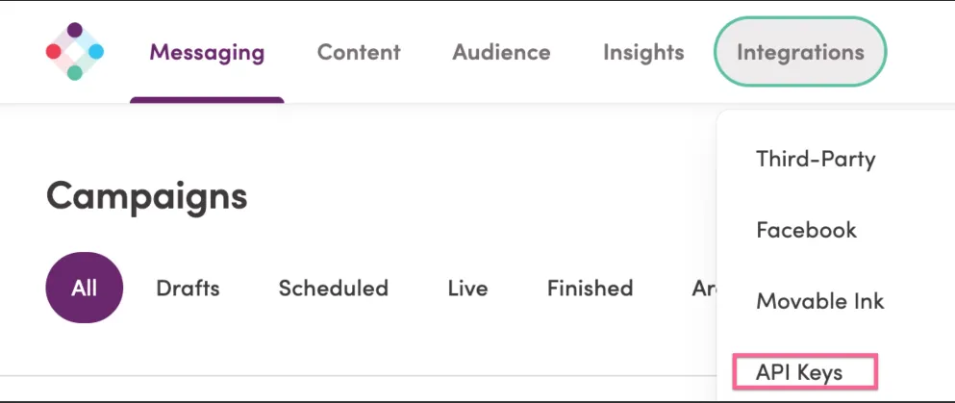
Task: Filter campaigns by Drafts
Action: [188, 288]
